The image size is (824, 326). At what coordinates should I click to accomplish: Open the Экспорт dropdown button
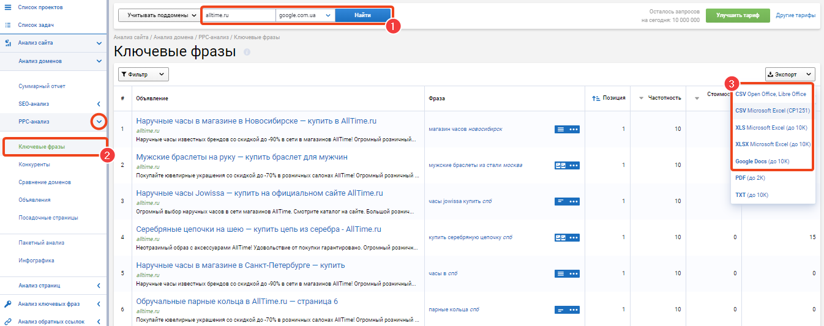click(x=790, y=74)
